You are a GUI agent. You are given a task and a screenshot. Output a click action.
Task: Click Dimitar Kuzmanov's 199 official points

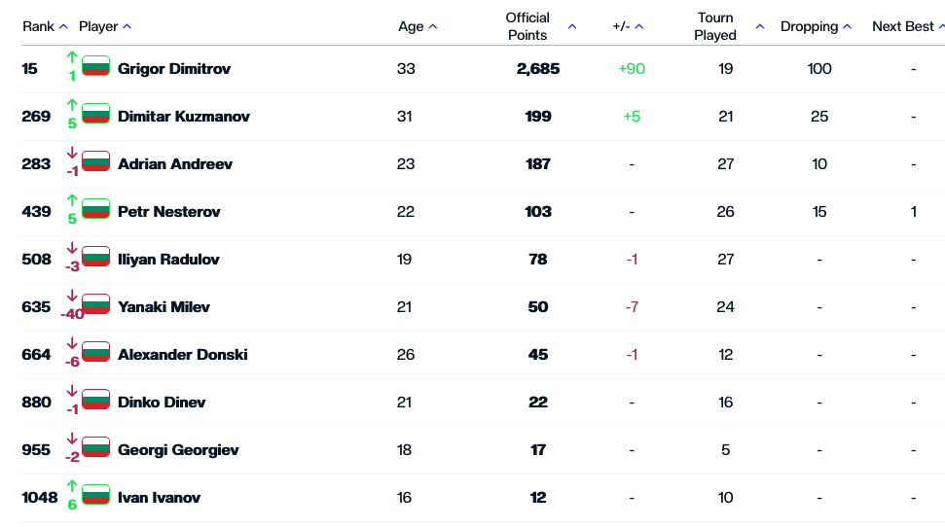(538, 117)
